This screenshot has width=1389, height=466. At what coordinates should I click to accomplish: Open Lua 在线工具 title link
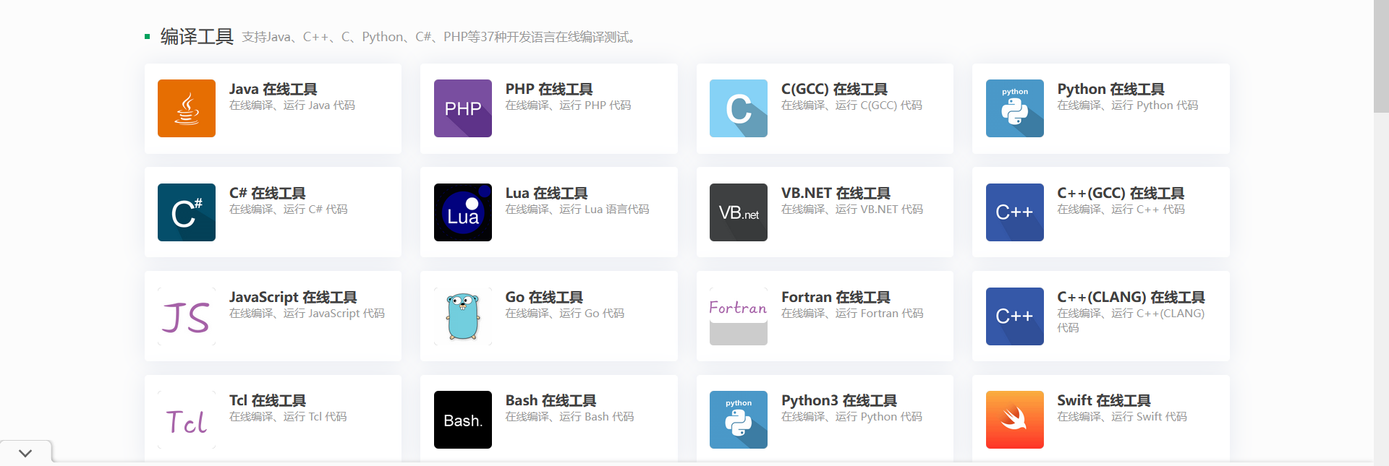[547, 194]
